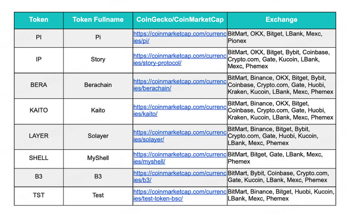Open the coinmarketcap Pi currency link
This screenshot has height=214, width=348.
[x=180, y=37]
